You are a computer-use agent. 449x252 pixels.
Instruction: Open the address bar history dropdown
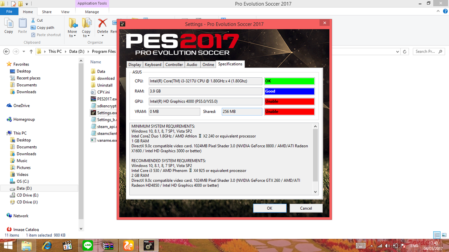point(397,51)
